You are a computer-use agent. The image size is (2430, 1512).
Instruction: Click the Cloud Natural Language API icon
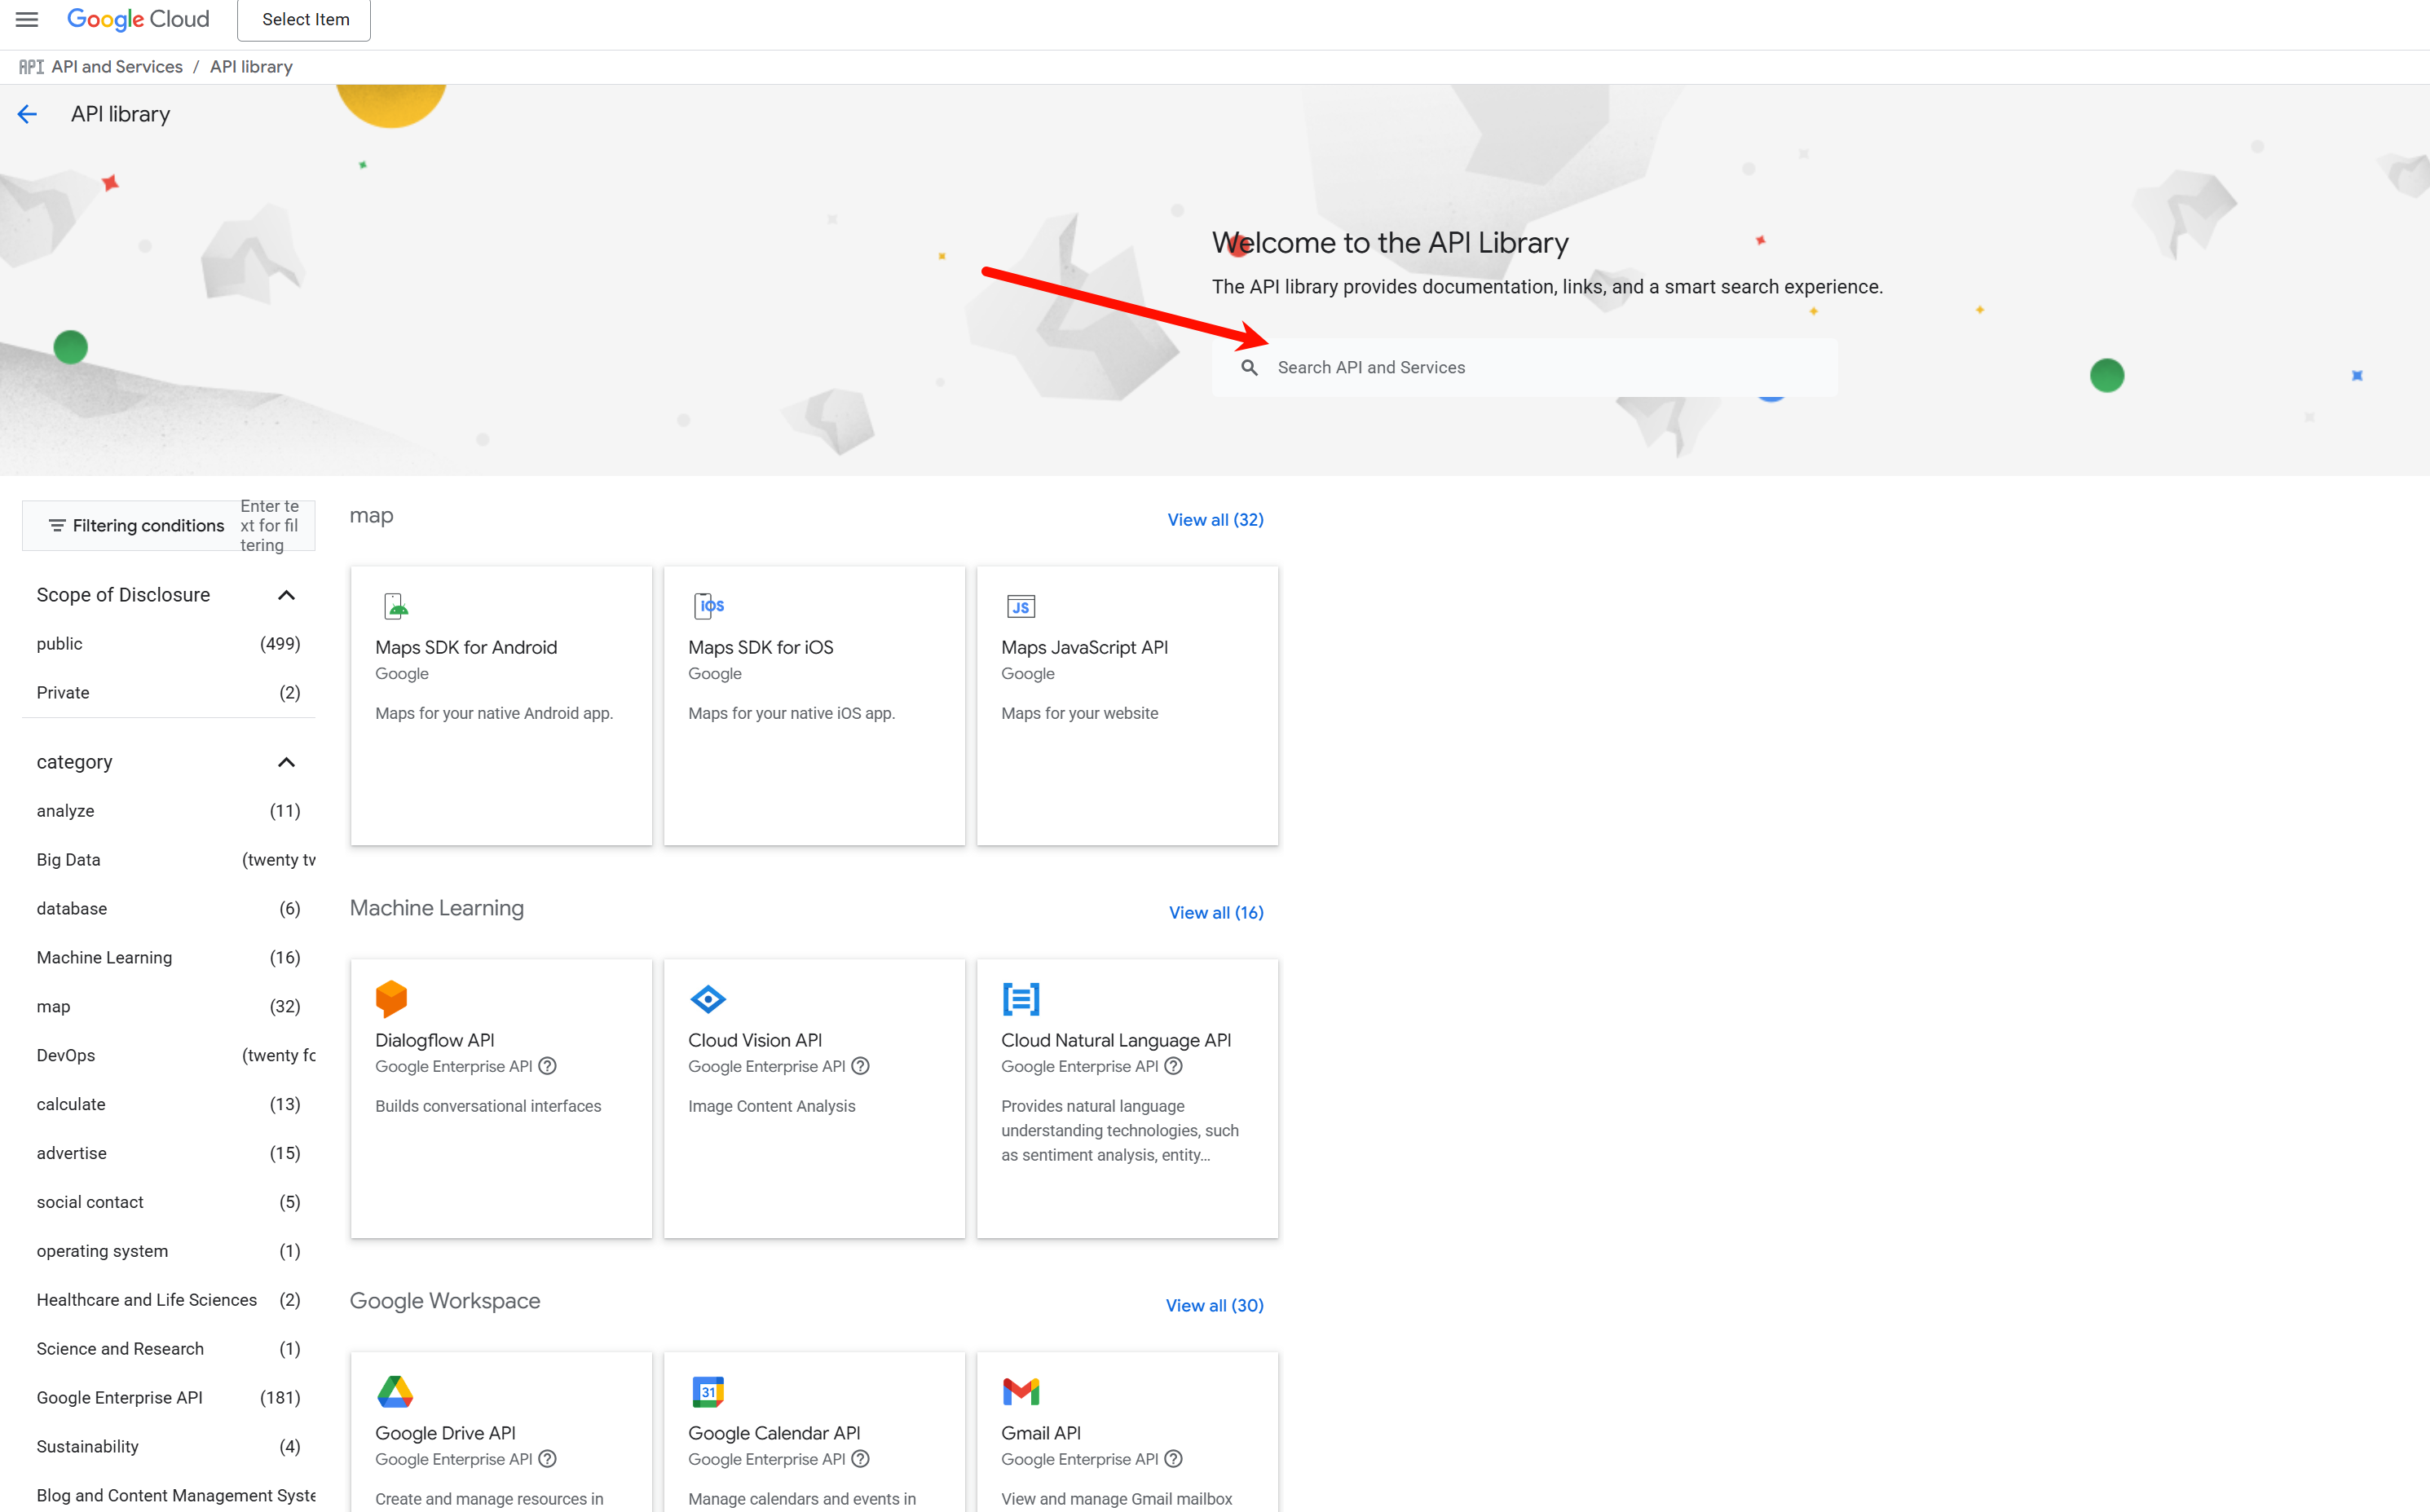[1021, 999]
